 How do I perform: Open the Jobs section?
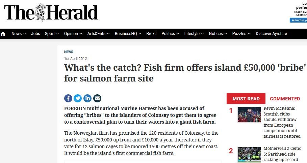point(35,34)
